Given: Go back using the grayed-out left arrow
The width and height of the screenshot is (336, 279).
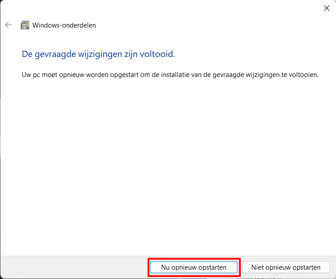Looking at the screenshot, I should point(8,25).
